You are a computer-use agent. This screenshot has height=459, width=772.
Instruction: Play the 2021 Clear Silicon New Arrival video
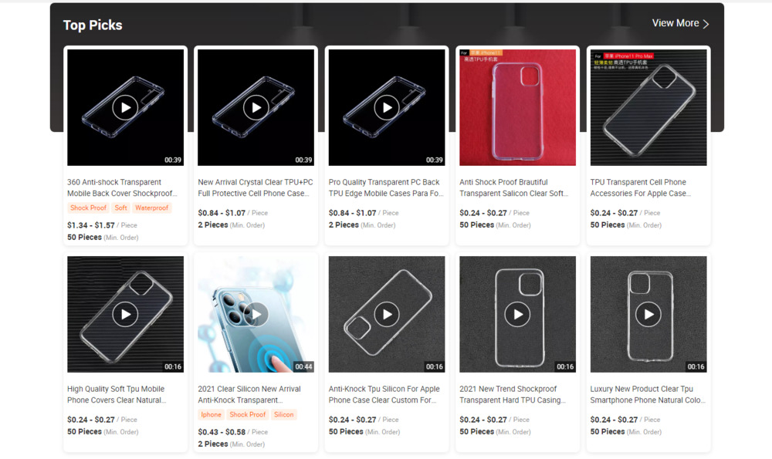256,314
